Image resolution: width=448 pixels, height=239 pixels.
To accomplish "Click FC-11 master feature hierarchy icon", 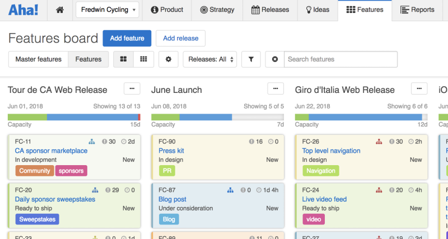I will click(x=92, y=142).
